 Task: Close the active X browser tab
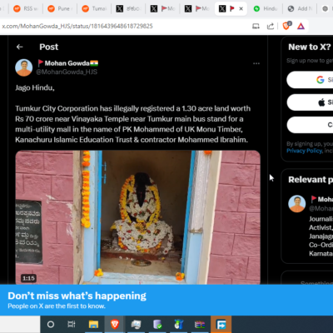(x=241, y=9)
